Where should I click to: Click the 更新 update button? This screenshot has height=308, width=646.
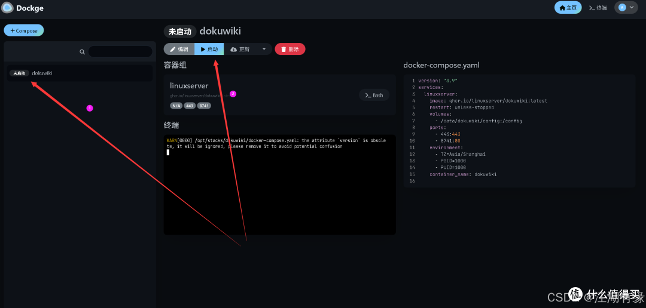tap(240, 49)
